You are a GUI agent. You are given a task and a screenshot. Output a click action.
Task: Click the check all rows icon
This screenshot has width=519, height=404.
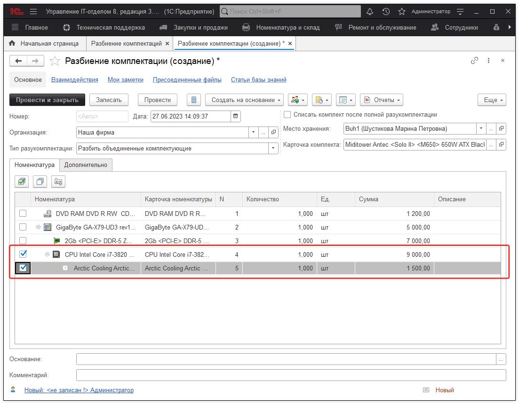coord(22,181)
